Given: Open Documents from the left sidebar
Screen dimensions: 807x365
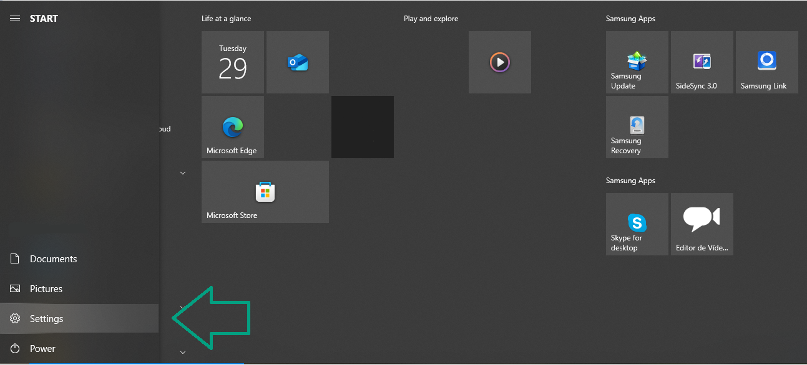Looking at the screenshot, I should coord(54,259).
